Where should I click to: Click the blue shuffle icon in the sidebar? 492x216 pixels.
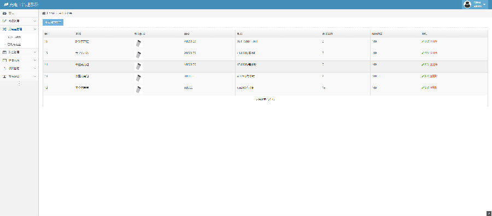5,29
